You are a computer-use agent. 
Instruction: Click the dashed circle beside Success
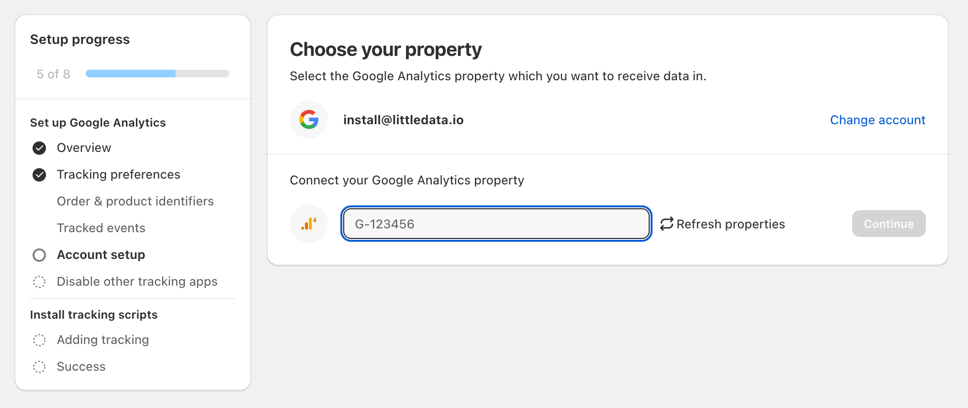[39, 367]
